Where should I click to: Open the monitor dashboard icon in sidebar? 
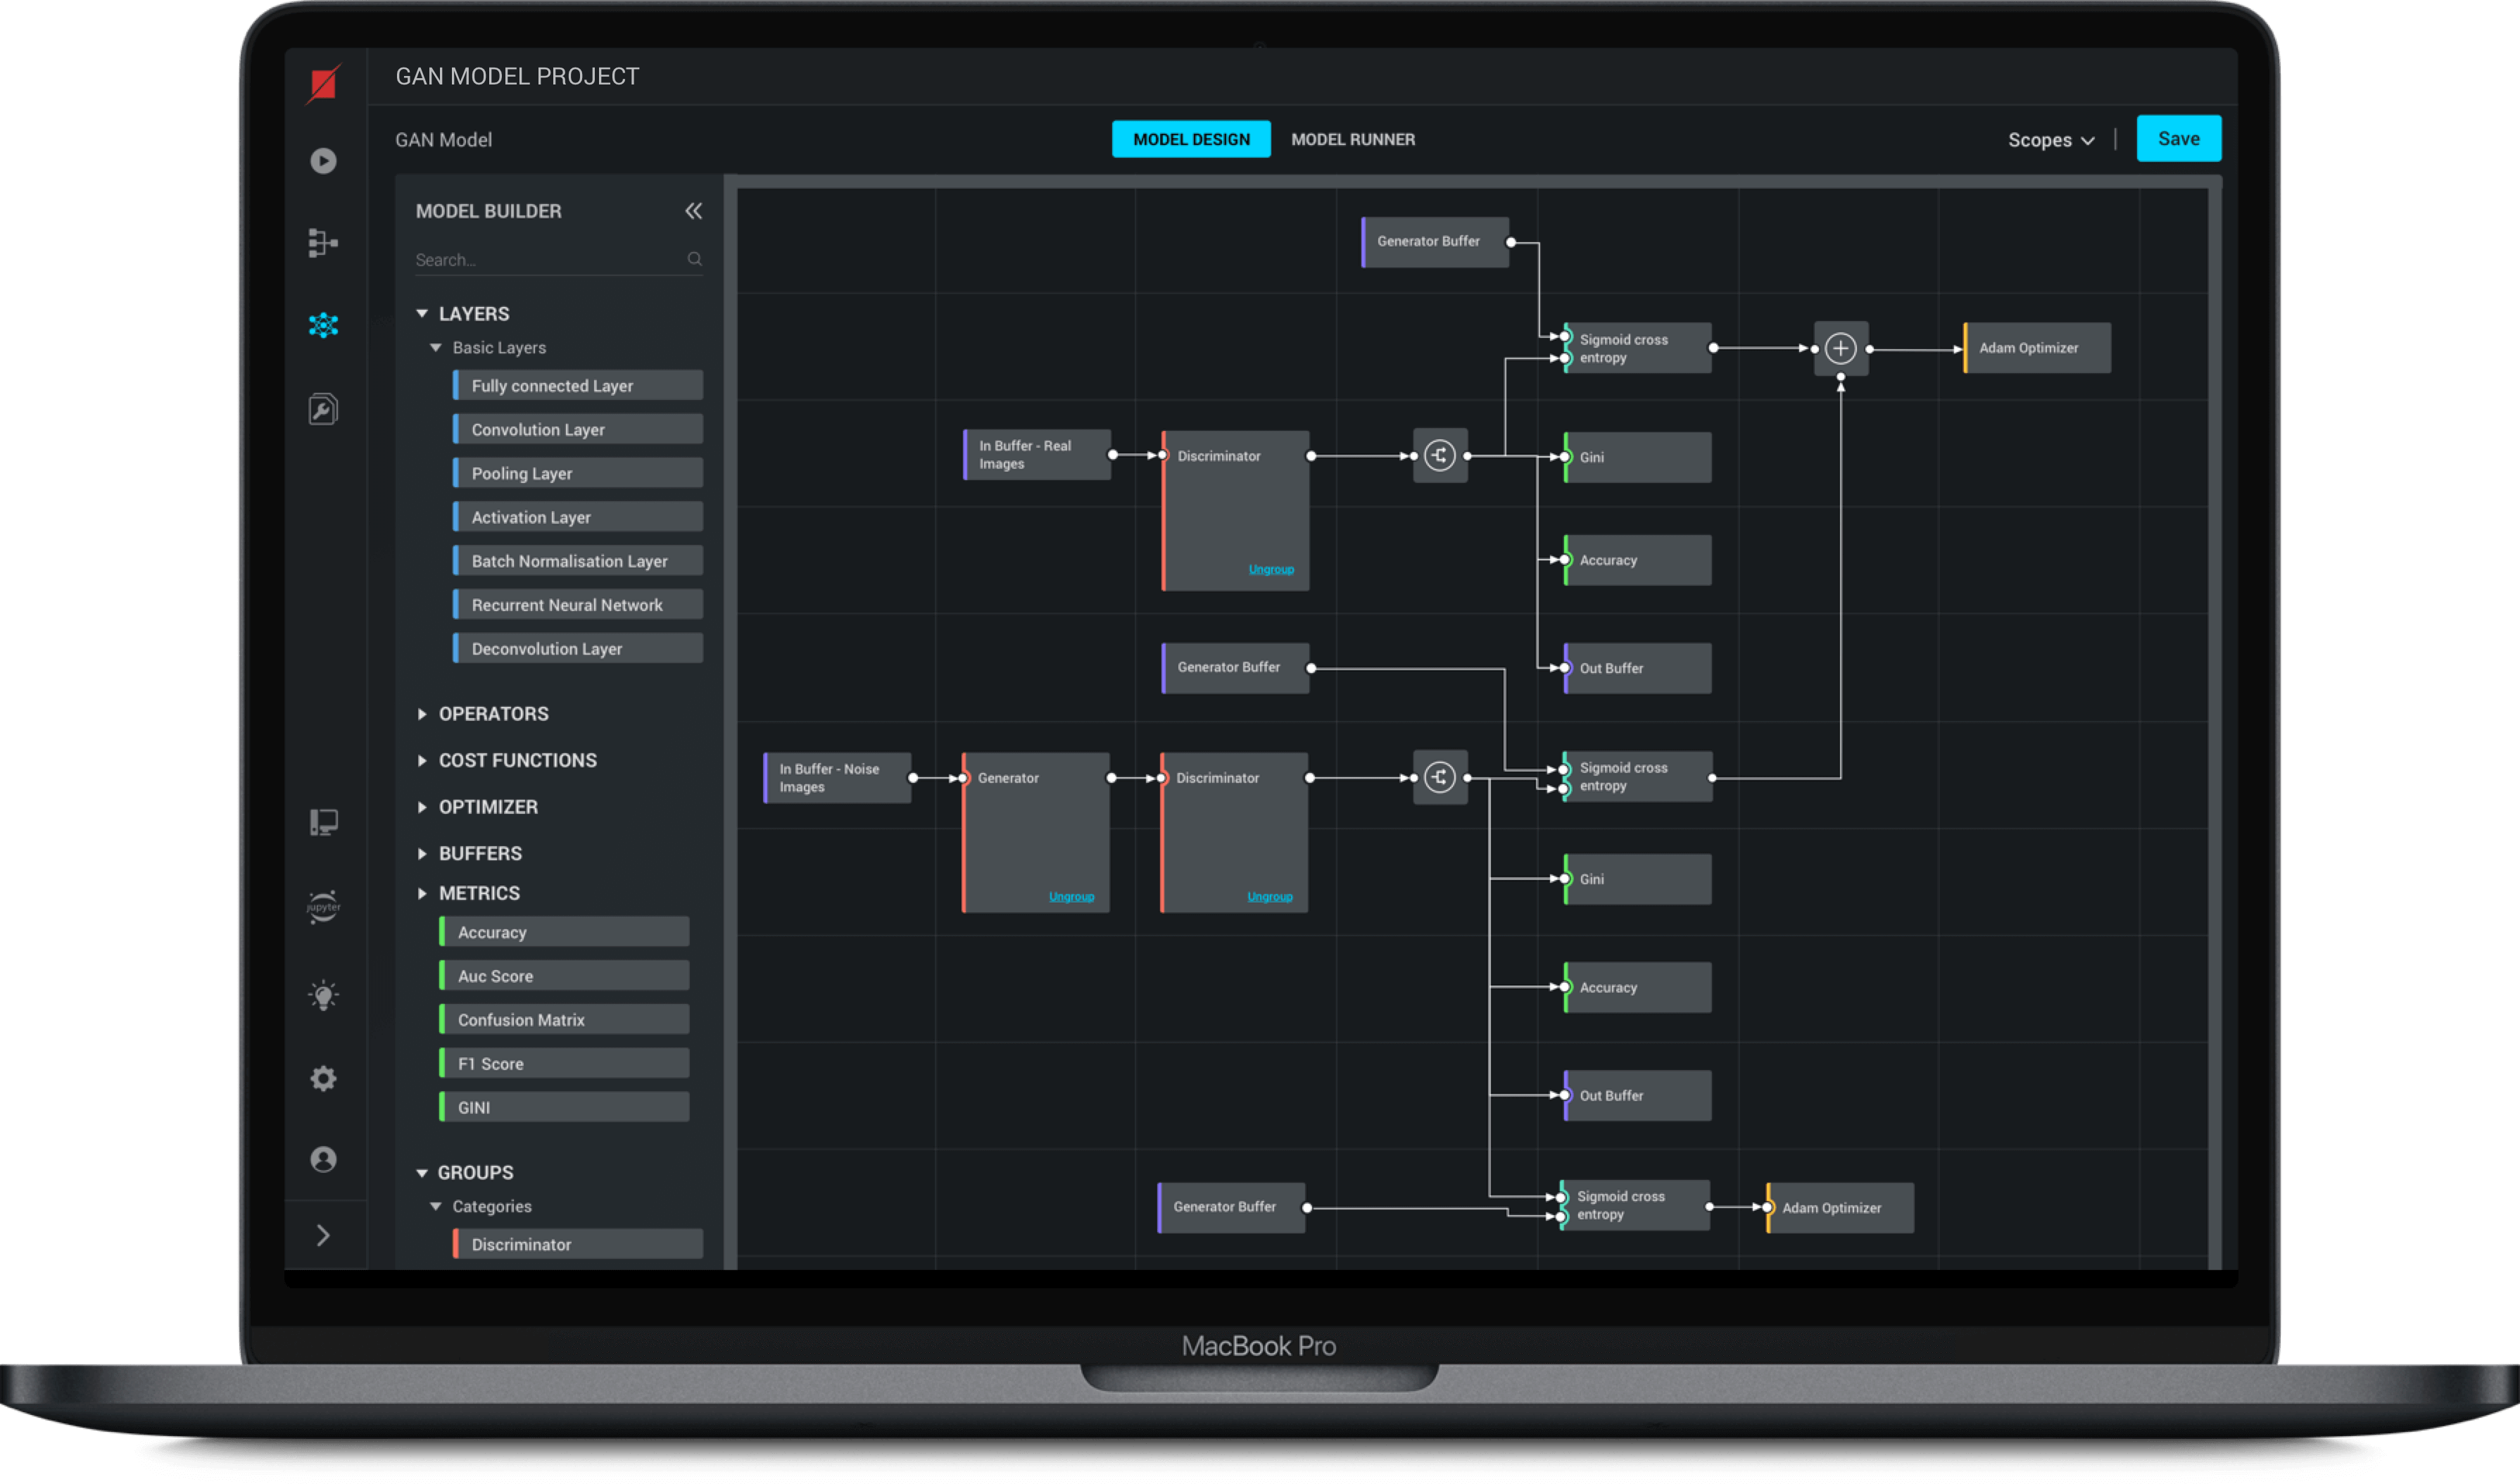click(x=323, y=822)
